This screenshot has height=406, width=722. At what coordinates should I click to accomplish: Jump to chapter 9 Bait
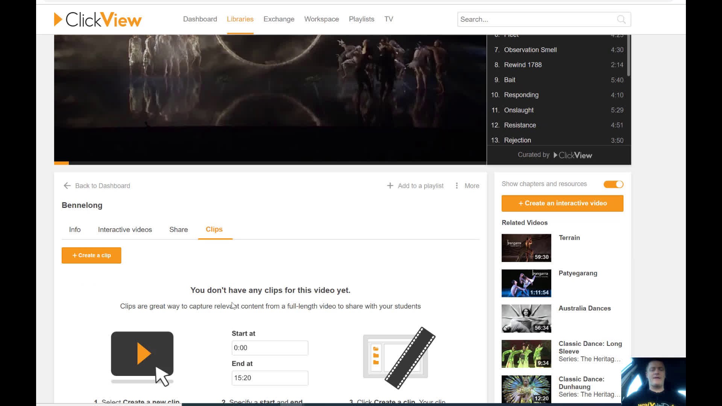[559, 80]
